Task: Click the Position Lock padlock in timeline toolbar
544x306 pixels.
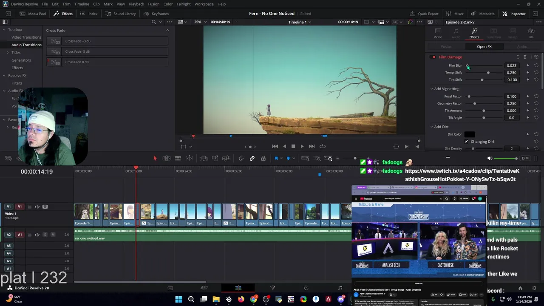Action: coord(263,159)
